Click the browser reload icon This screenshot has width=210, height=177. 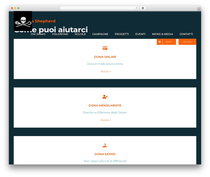(x=136, y=8)
